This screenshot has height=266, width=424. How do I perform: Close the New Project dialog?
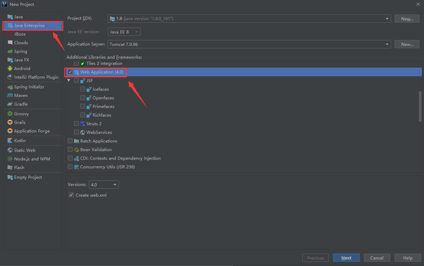[x=418, y=4]
